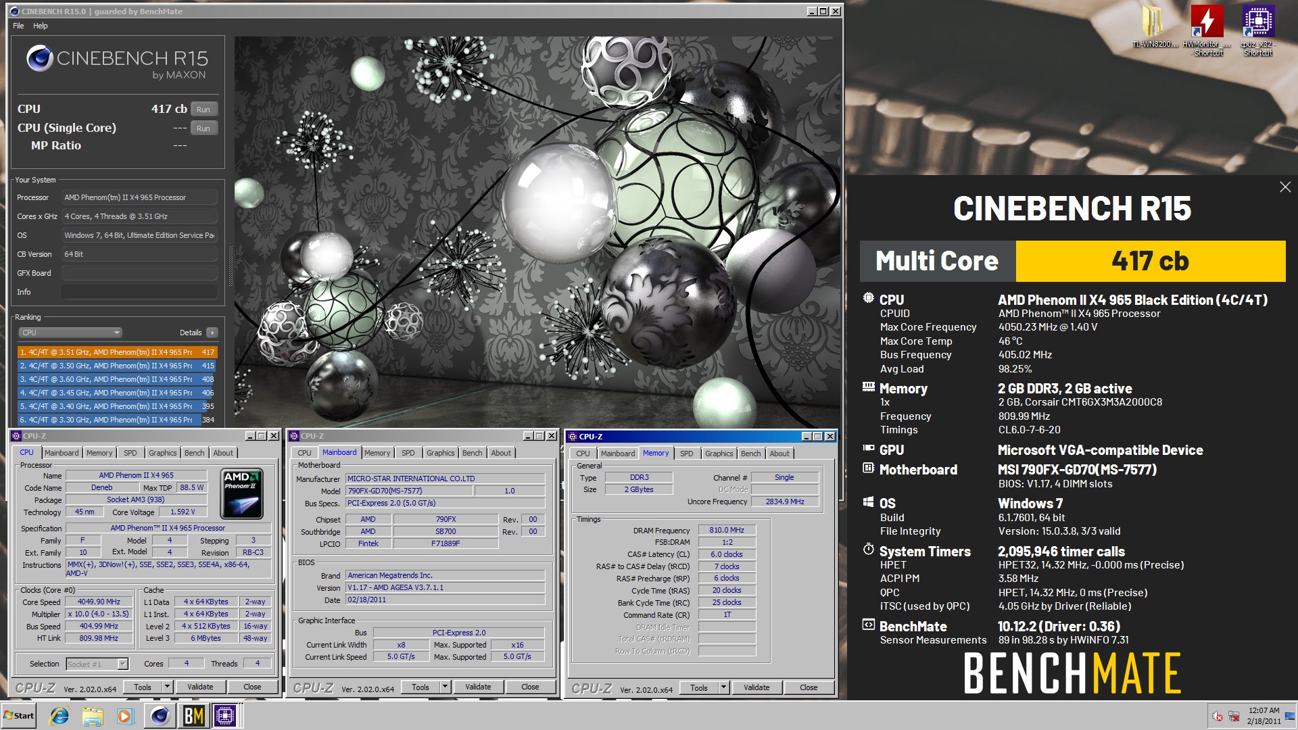Open Windows Explorer from the taskbar
Screen dimensions: 1298x730
coord(92,716)
